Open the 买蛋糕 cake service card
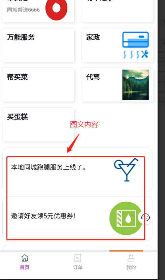Screen dimensions: 165x280 [x=38, y=124]
